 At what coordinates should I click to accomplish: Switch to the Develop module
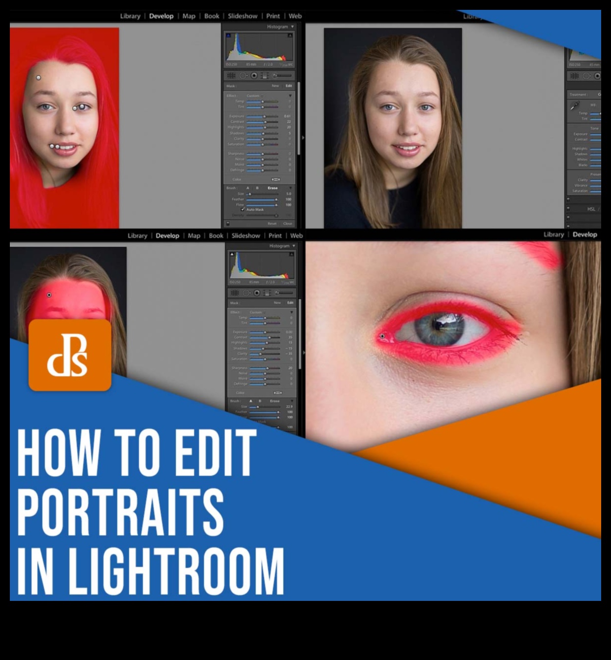(x=163, y=16)
